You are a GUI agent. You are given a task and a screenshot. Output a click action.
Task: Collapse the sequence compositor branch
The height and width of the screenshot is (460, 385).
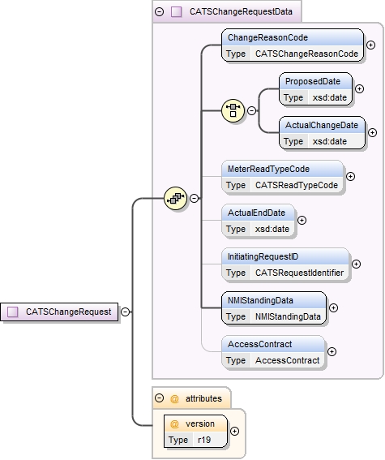(x=194, y=198)
